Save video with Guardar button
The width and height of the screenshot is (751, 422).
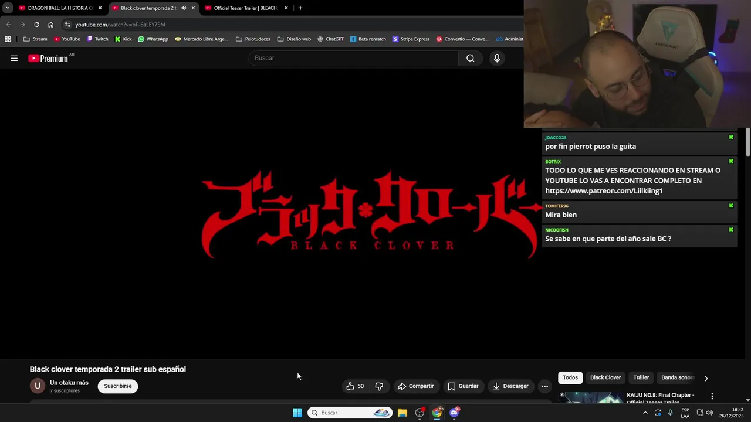pyautogui.click(x=464, y=386)
